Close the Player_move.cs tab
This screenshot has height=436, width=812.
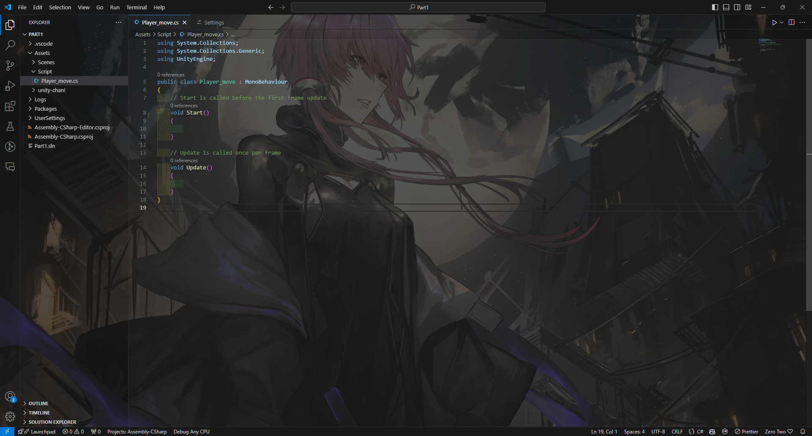click(184, 22)
